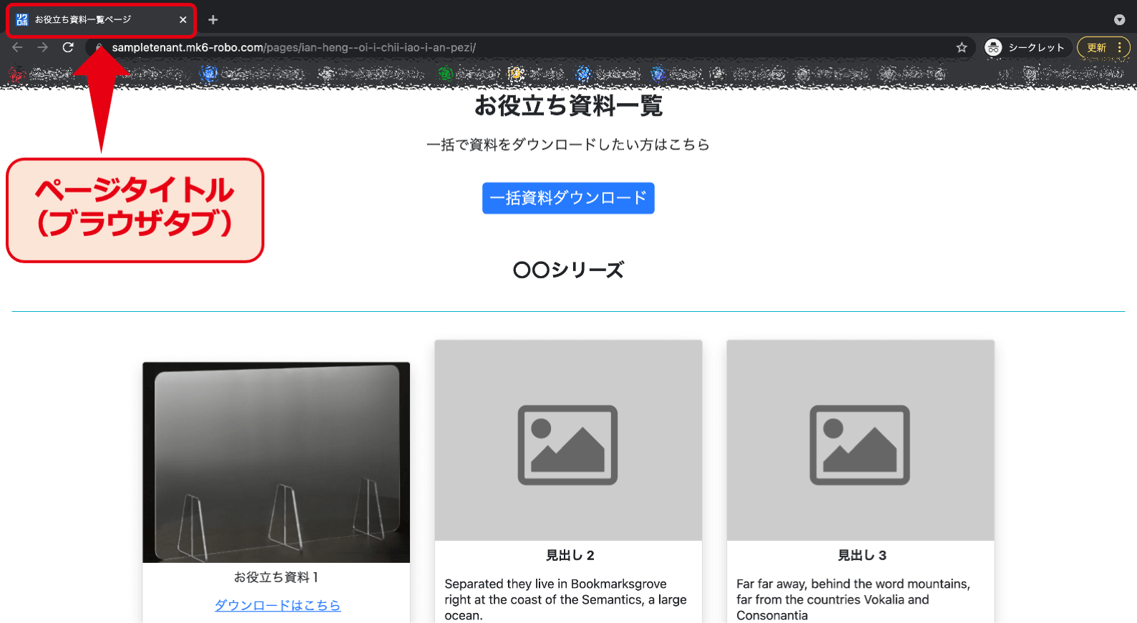The width and height of the screenshot is (1137, 623).
Task: Open the Chrome three-dot menu
Action: click(x=1119, y=47)
